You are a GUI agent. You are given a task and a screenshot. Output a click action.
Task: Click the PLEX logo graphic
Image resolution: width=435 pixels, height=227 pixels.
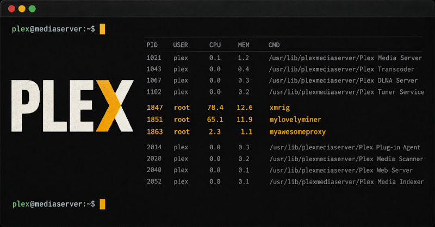tap(72, 106)
